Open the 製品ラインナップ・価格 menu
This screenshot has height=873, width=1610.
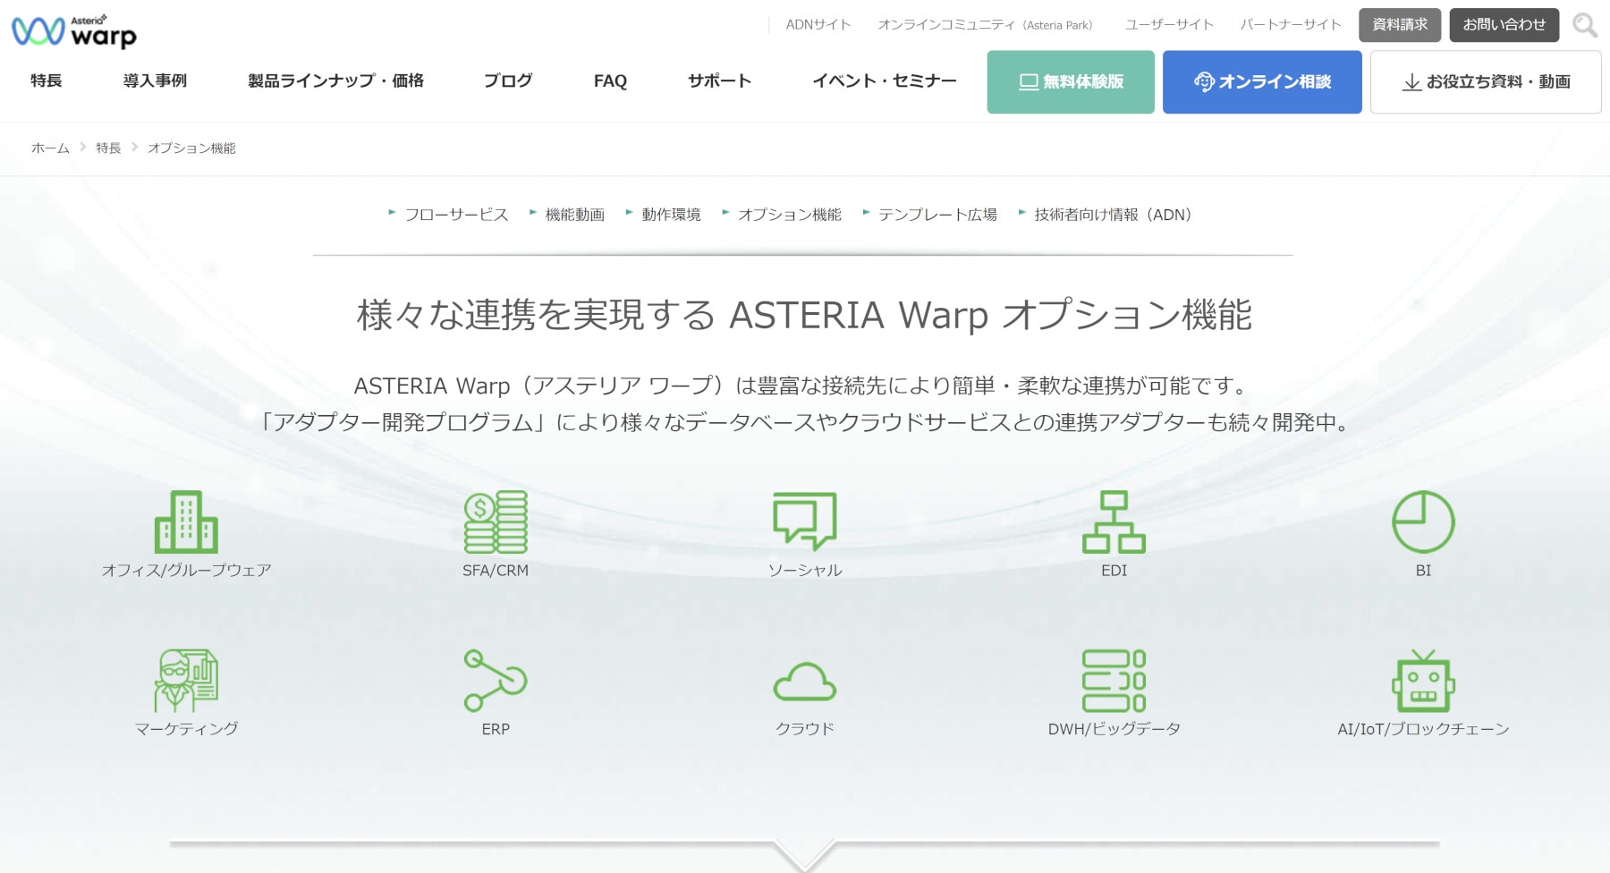pos(335,81)
